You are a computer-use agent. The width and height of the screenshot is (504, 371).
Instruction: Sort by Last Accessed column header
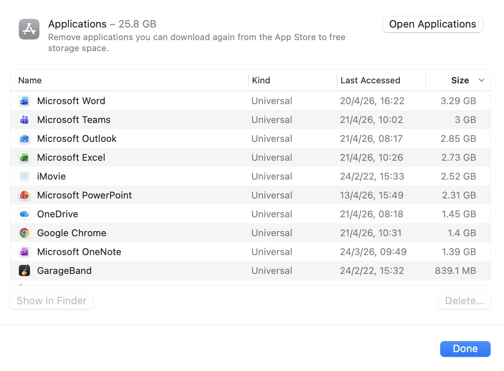370,81
